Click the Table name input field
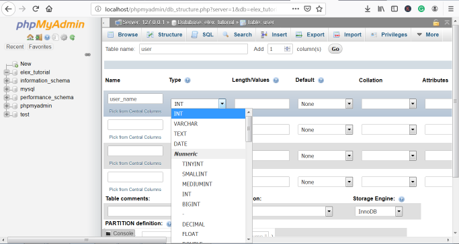459x244 pixels. pos(194,49)
